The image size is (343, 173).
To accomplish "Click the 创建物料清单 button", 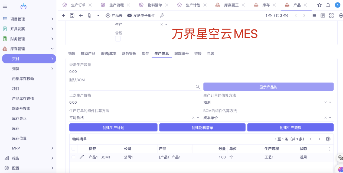I will pyautogui.click(x=202, y=127).
